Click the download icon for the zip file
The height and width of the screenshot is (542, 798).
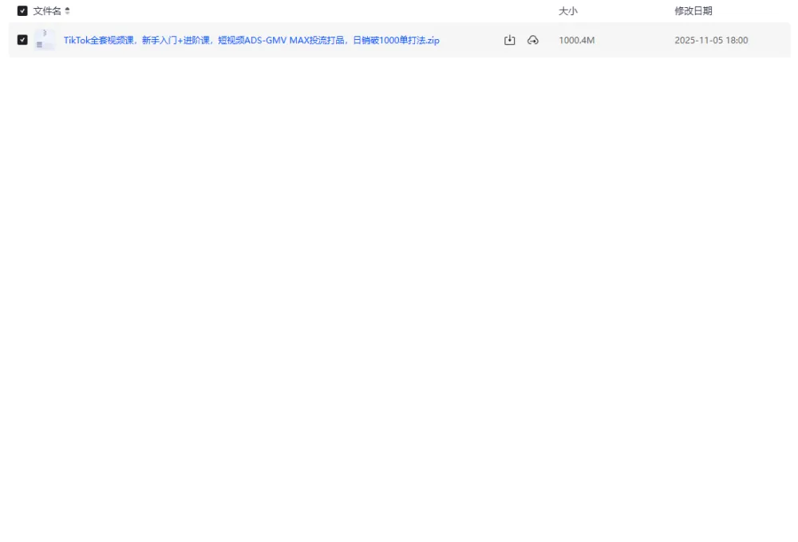(509, 39)
